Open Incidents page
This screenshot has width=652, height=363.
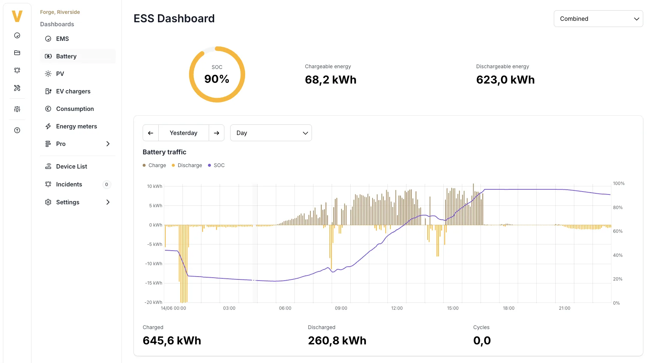coord(78,184)
